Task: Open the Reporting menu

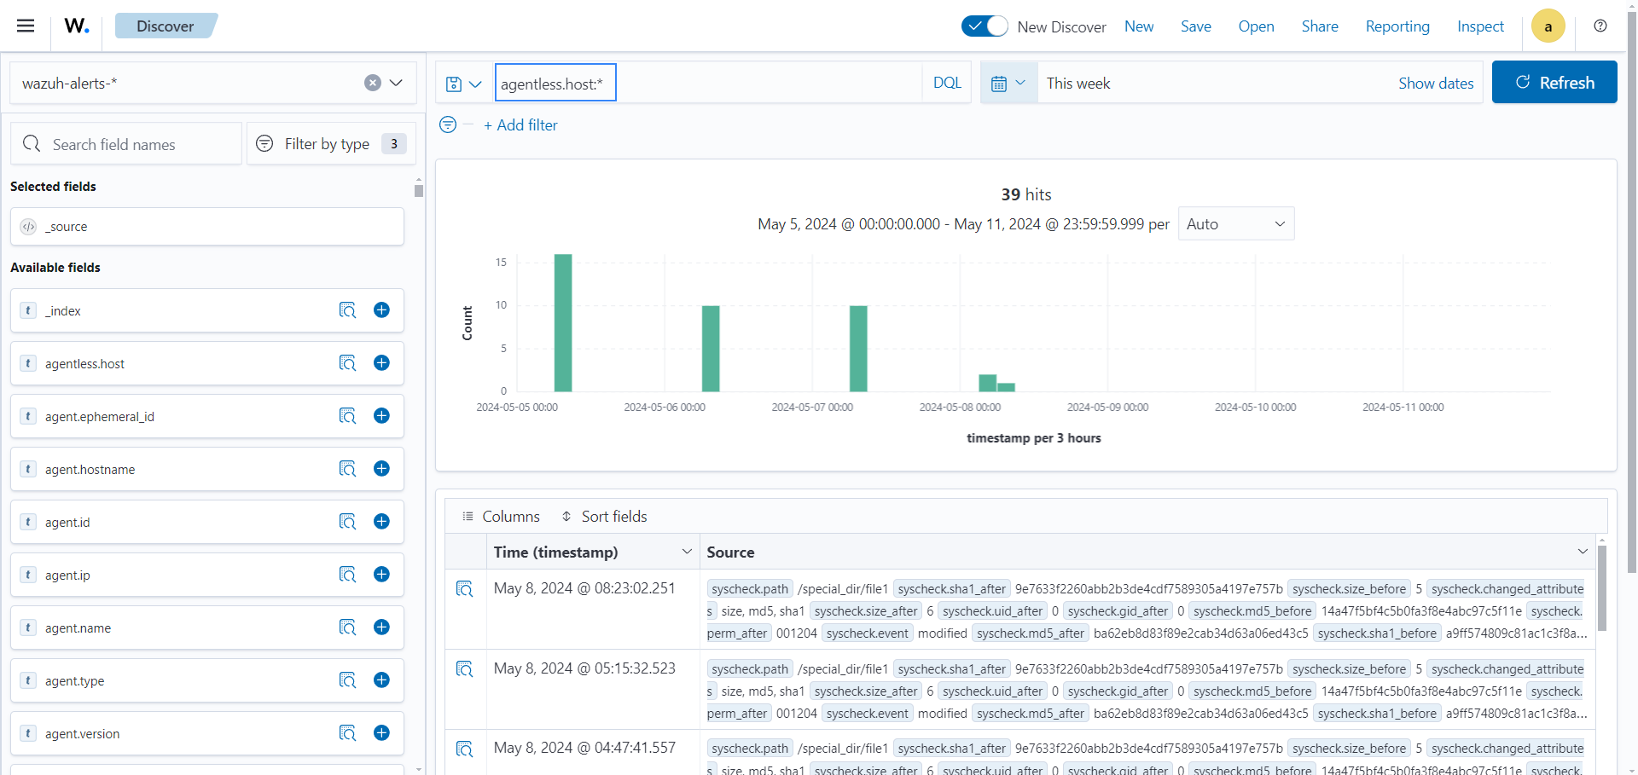Action: [x=1397, y=26]
